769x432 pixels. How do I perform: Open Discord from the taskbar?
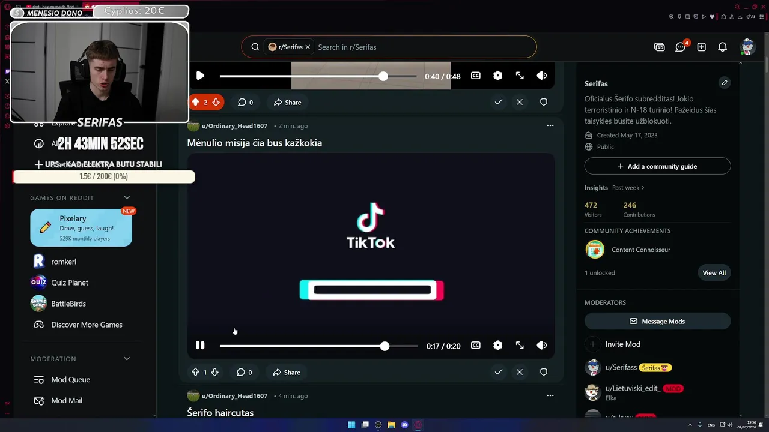[x=404, y=425]
